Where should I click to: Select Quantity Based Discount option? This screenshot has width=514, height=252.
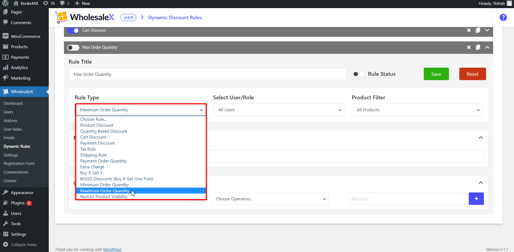(141, 131)
